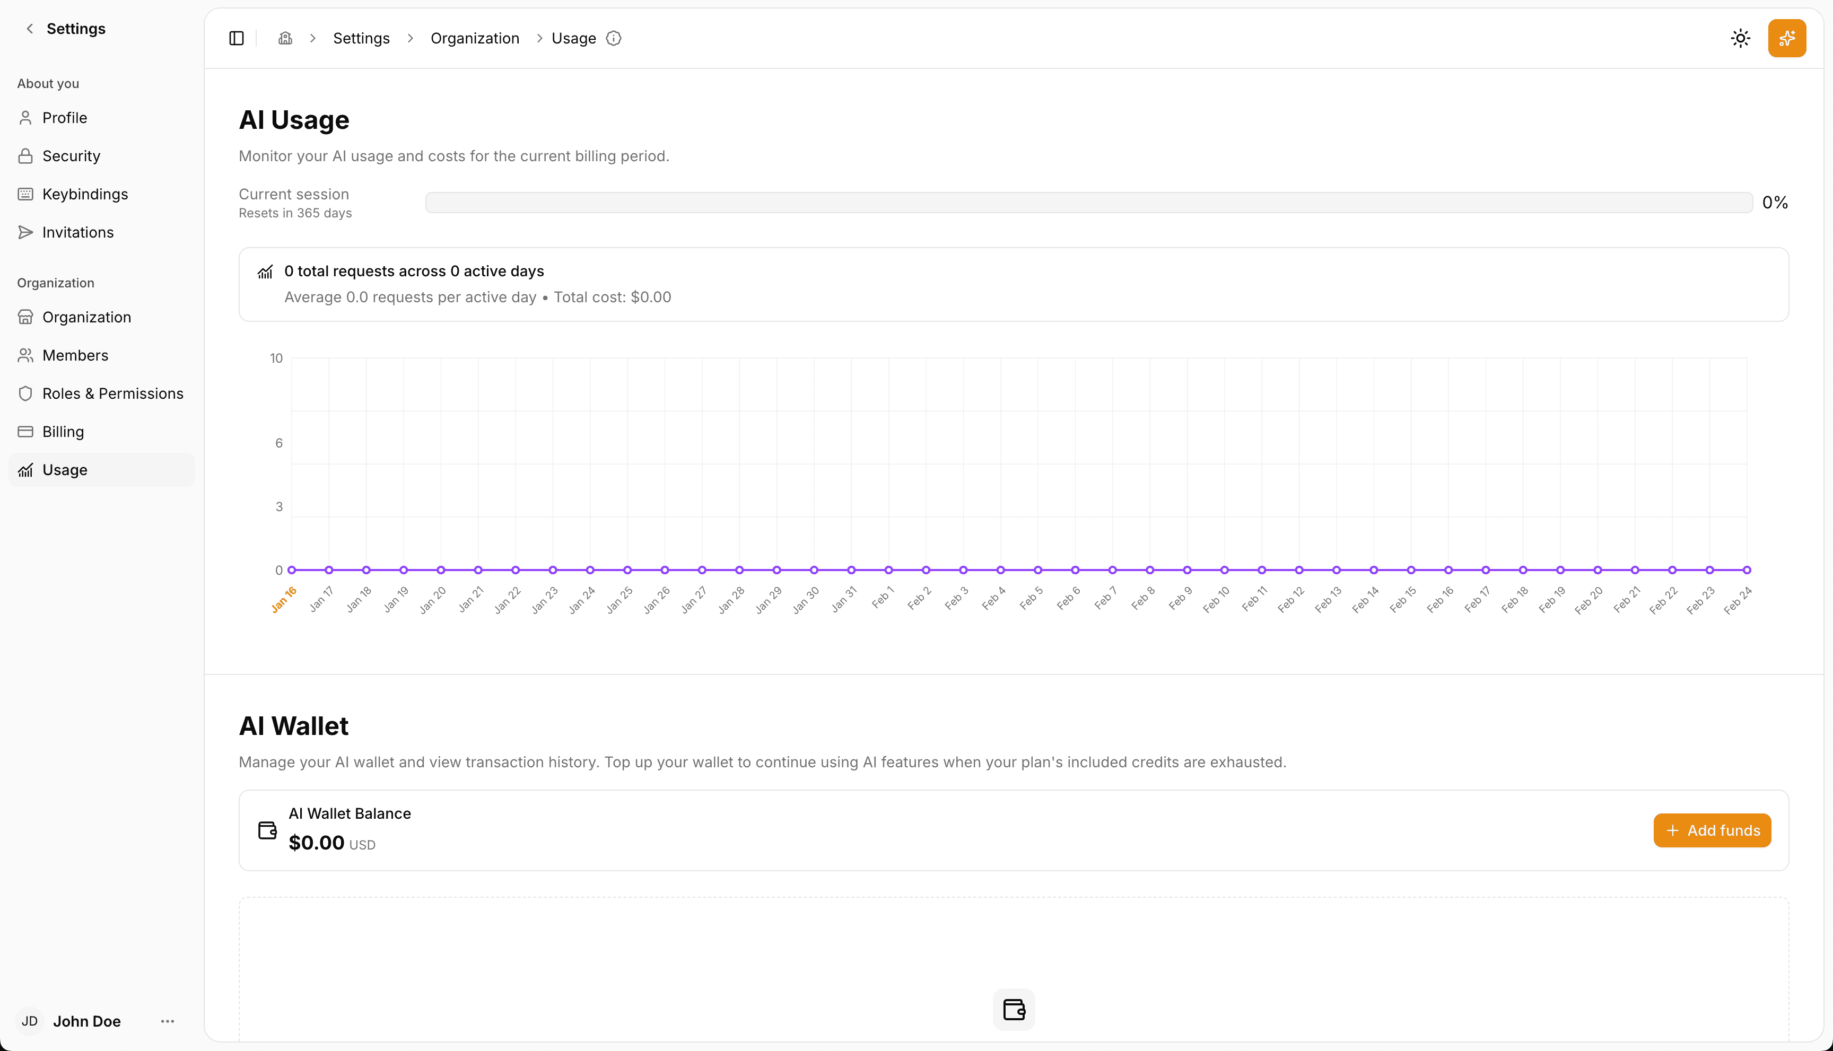Collapse Settings via back arrow
This screenshot has width=1833, height=1051.
29,28
